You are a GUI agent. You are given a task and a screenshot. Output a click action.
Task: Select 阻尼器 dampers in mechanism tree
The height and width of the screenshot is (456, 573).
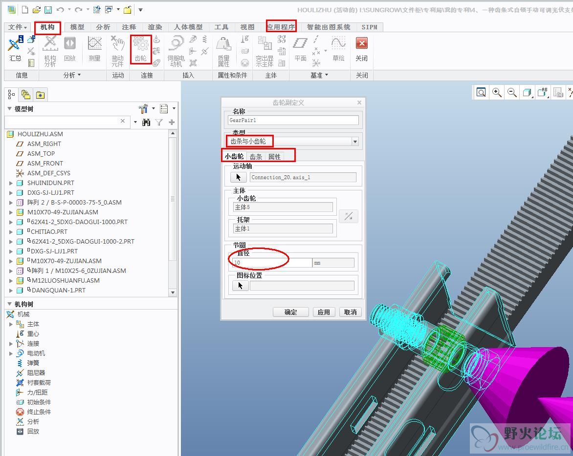(36, 373)
